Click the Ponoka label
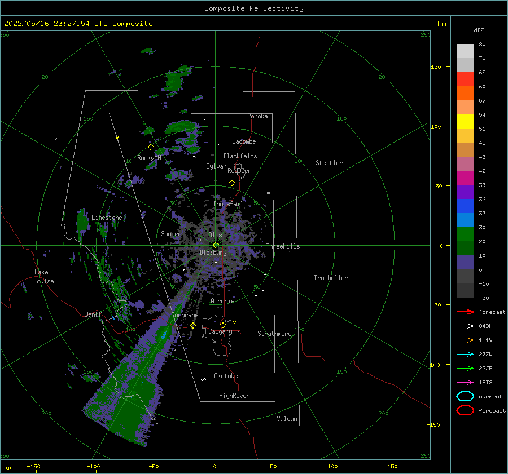The height and width of the screenshot is (474, 508). click(x=257, y=116)
